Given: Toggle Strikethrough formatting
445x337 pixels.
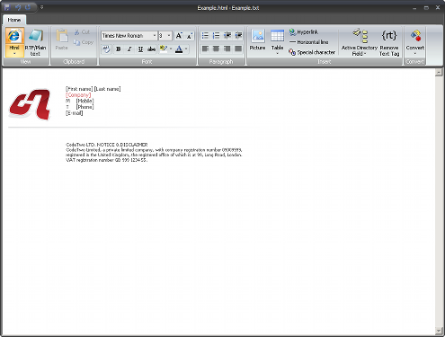Looking at the screenshot, I should (x=151, y=49).
